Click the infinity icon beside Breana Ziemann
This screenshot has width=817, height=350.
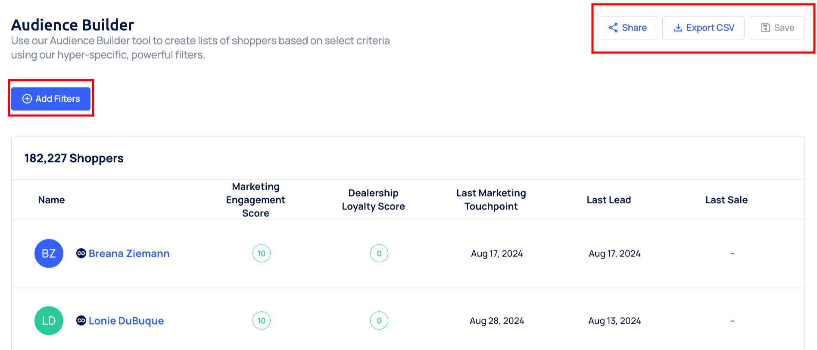(x=81, y=253)
